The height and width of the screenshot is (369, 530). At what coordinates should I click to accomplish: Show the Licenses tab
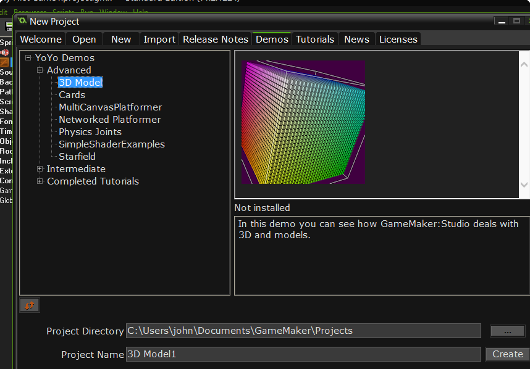[x=398, y=39]
